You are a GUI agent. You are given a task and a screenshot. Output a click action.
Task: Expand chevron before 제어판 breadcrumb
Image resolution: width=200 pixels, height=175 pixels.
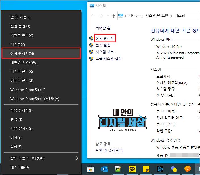click(x=125, y=16)
